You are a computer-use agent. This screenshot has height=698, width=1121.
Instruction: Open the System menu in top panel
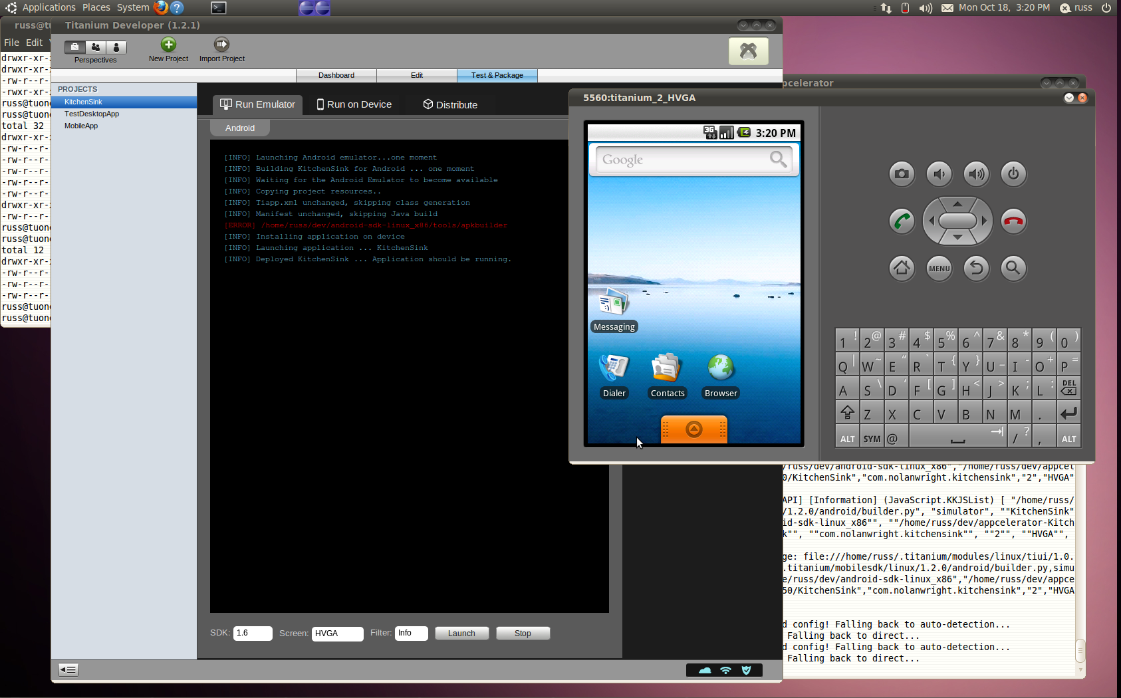click(133, 7)
